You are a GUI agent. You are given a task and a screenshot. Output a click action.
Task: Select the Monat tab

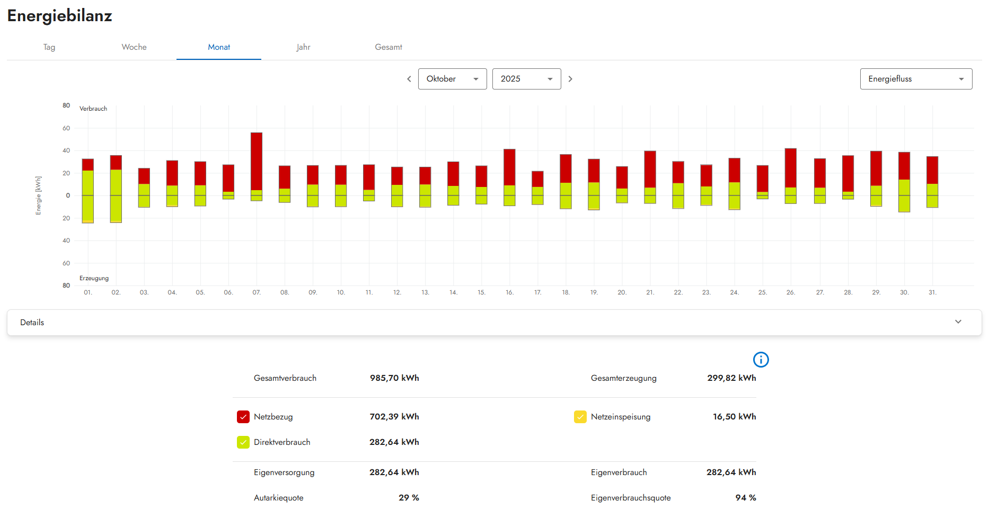[x=219, y=47]
